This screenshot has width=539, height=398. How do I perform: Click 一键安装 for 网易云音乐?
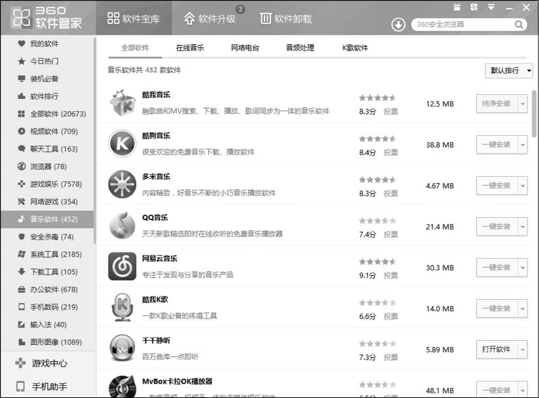(x=497, y=267)
